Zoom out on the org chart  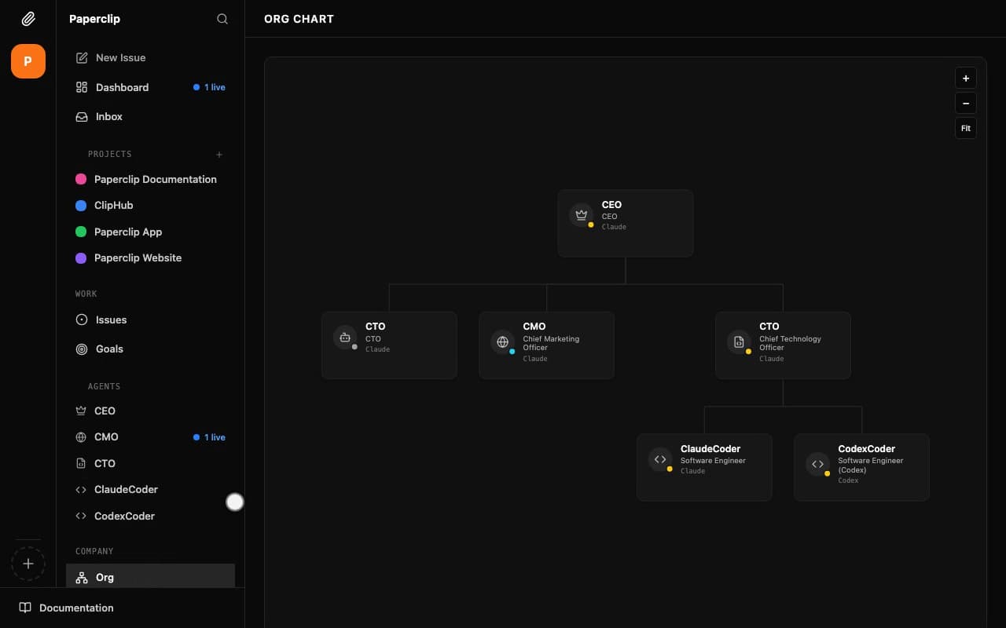pos(966,103)
